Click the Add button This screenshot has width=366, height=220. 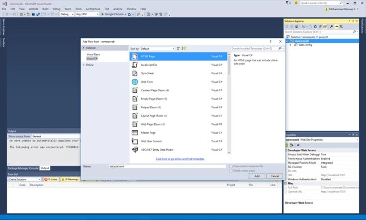point(257,176)
